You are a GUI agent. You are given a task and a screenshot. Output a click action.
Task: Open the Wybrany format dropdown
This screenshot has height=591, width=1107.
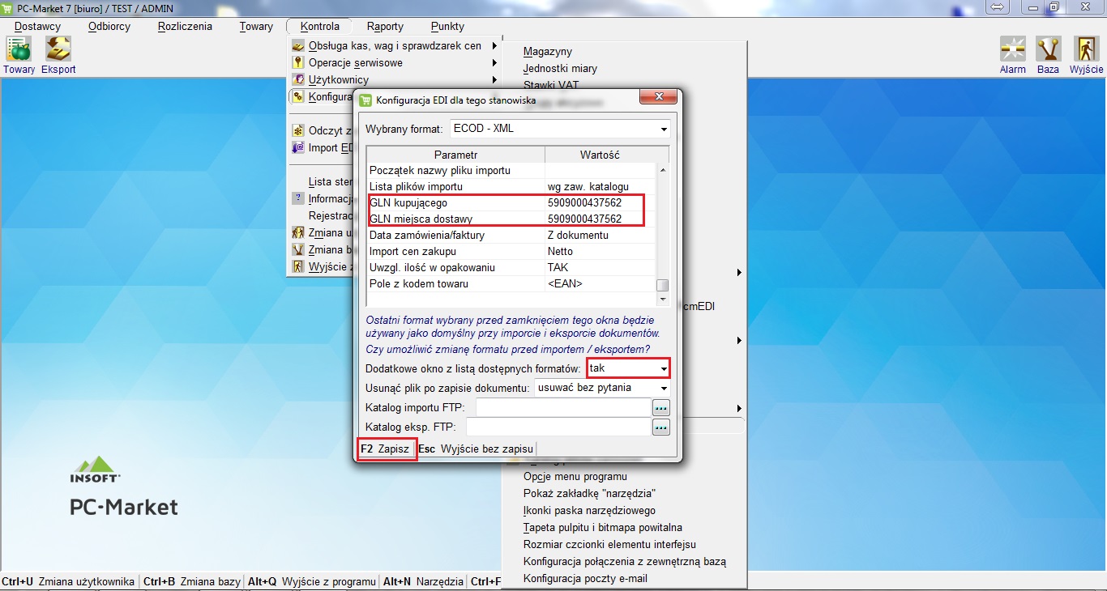pyautogui.click(x=664, y=129)
